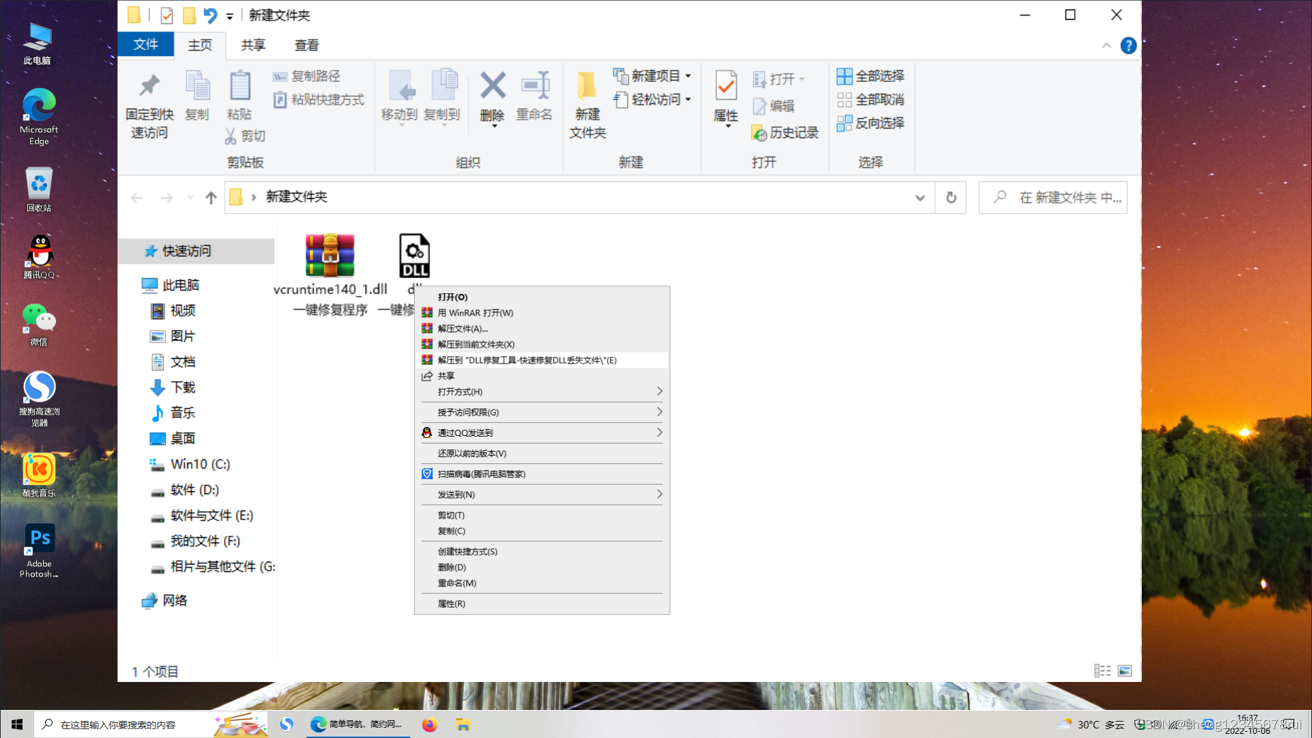Click the search box for this folder
1312x738 pixels.
1053,197
